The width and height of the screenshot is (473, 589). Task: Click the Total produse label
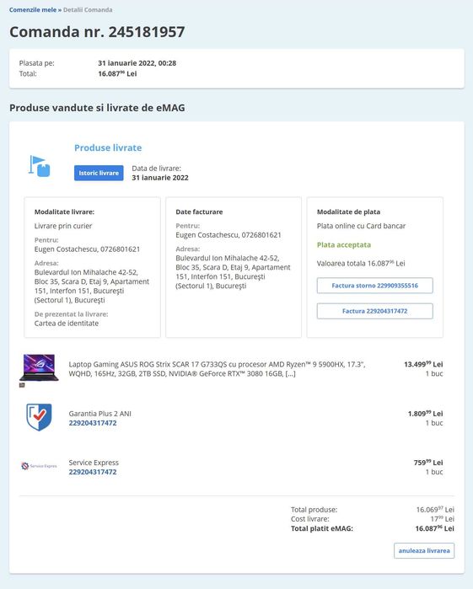(314, 510)
